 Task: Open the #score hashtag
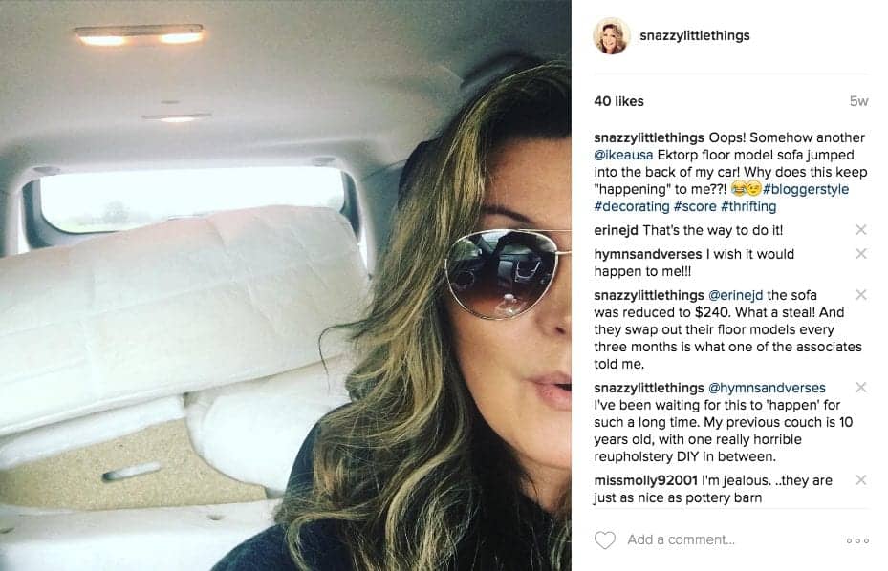[x=695, y=206]
